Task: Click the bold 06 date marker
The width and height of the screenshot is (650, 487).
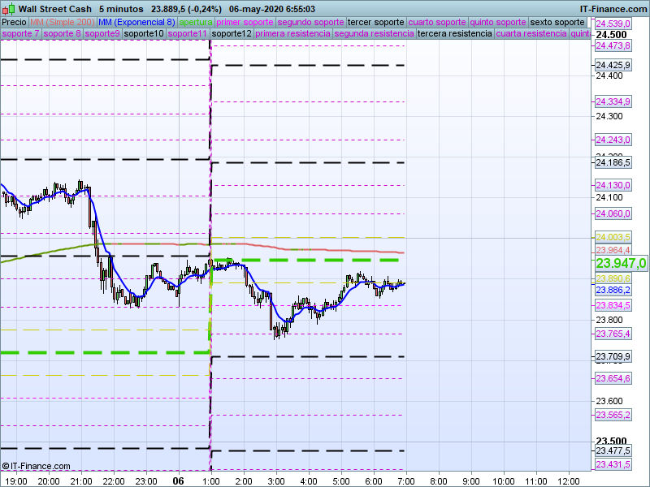Action: click(178, 481)
